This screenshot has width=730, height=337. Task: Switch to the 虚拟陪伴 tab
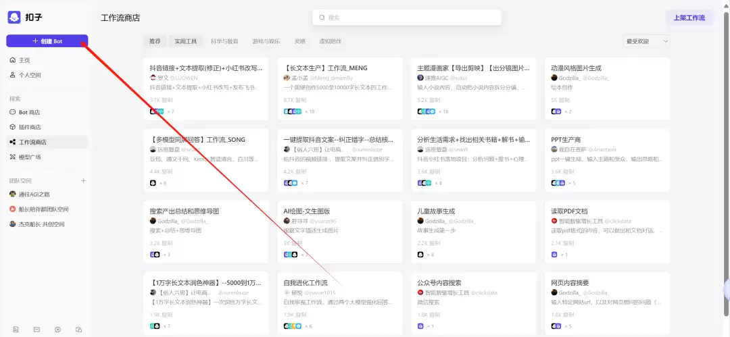point(330,41)
